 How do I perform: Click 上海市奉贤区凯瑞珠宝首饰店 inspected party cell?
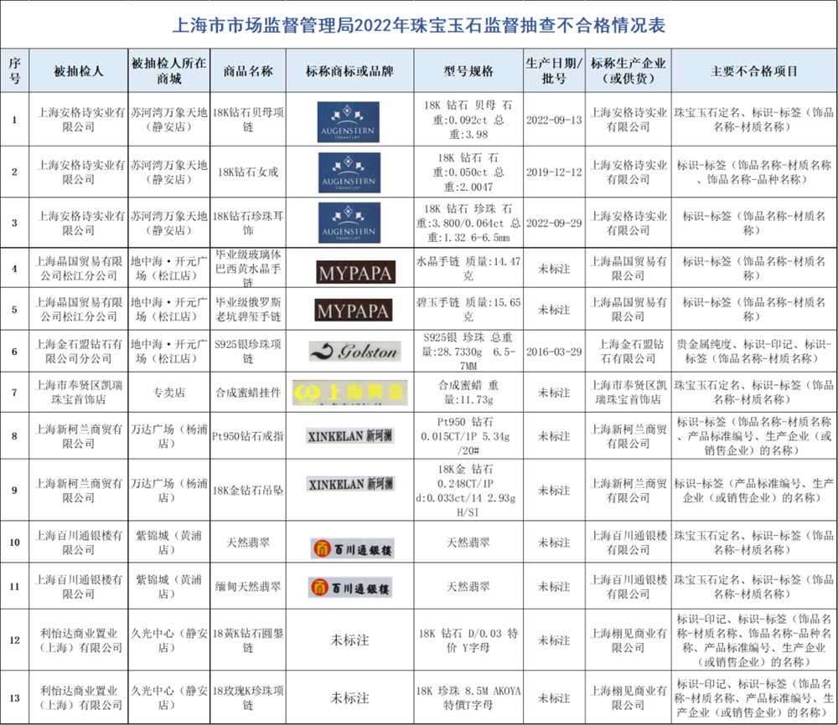coord(79,393)
